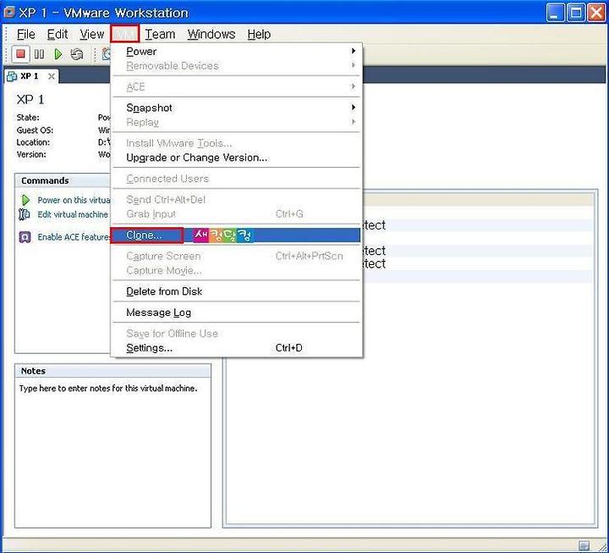Click in the Notes text area
This screenshot has width=609, height=553.
click(x=113, y=453)
